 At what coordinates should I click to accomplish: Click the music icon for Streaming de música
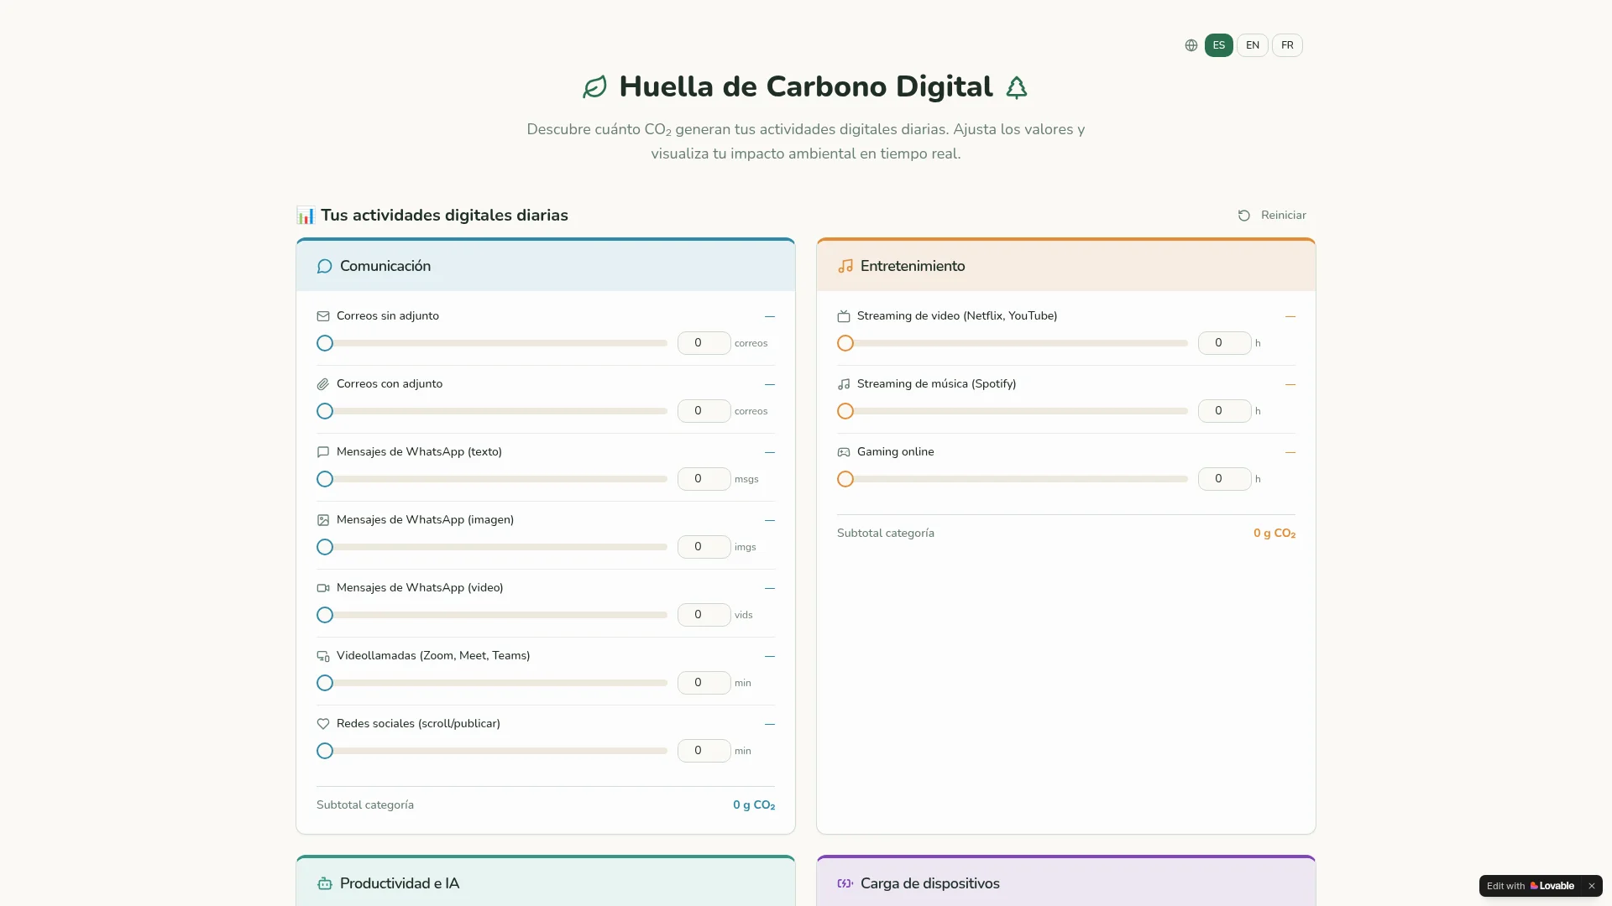844,384
